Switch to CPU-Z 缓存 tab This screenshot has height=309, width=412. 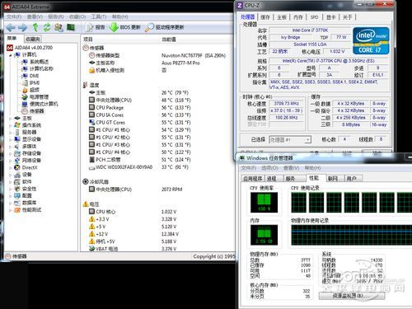point(265,17)
